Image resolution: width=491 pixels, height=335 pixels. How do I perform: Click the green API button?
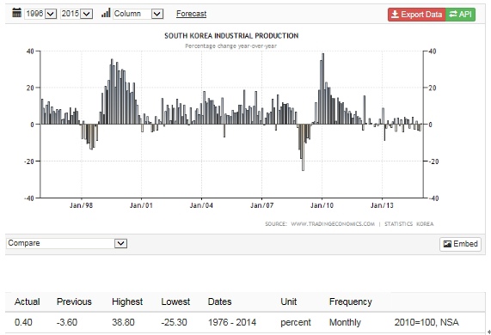(x=460, y=15)
